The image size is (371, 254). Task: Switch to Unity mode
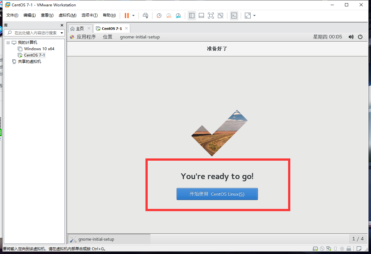click(220, 16)
